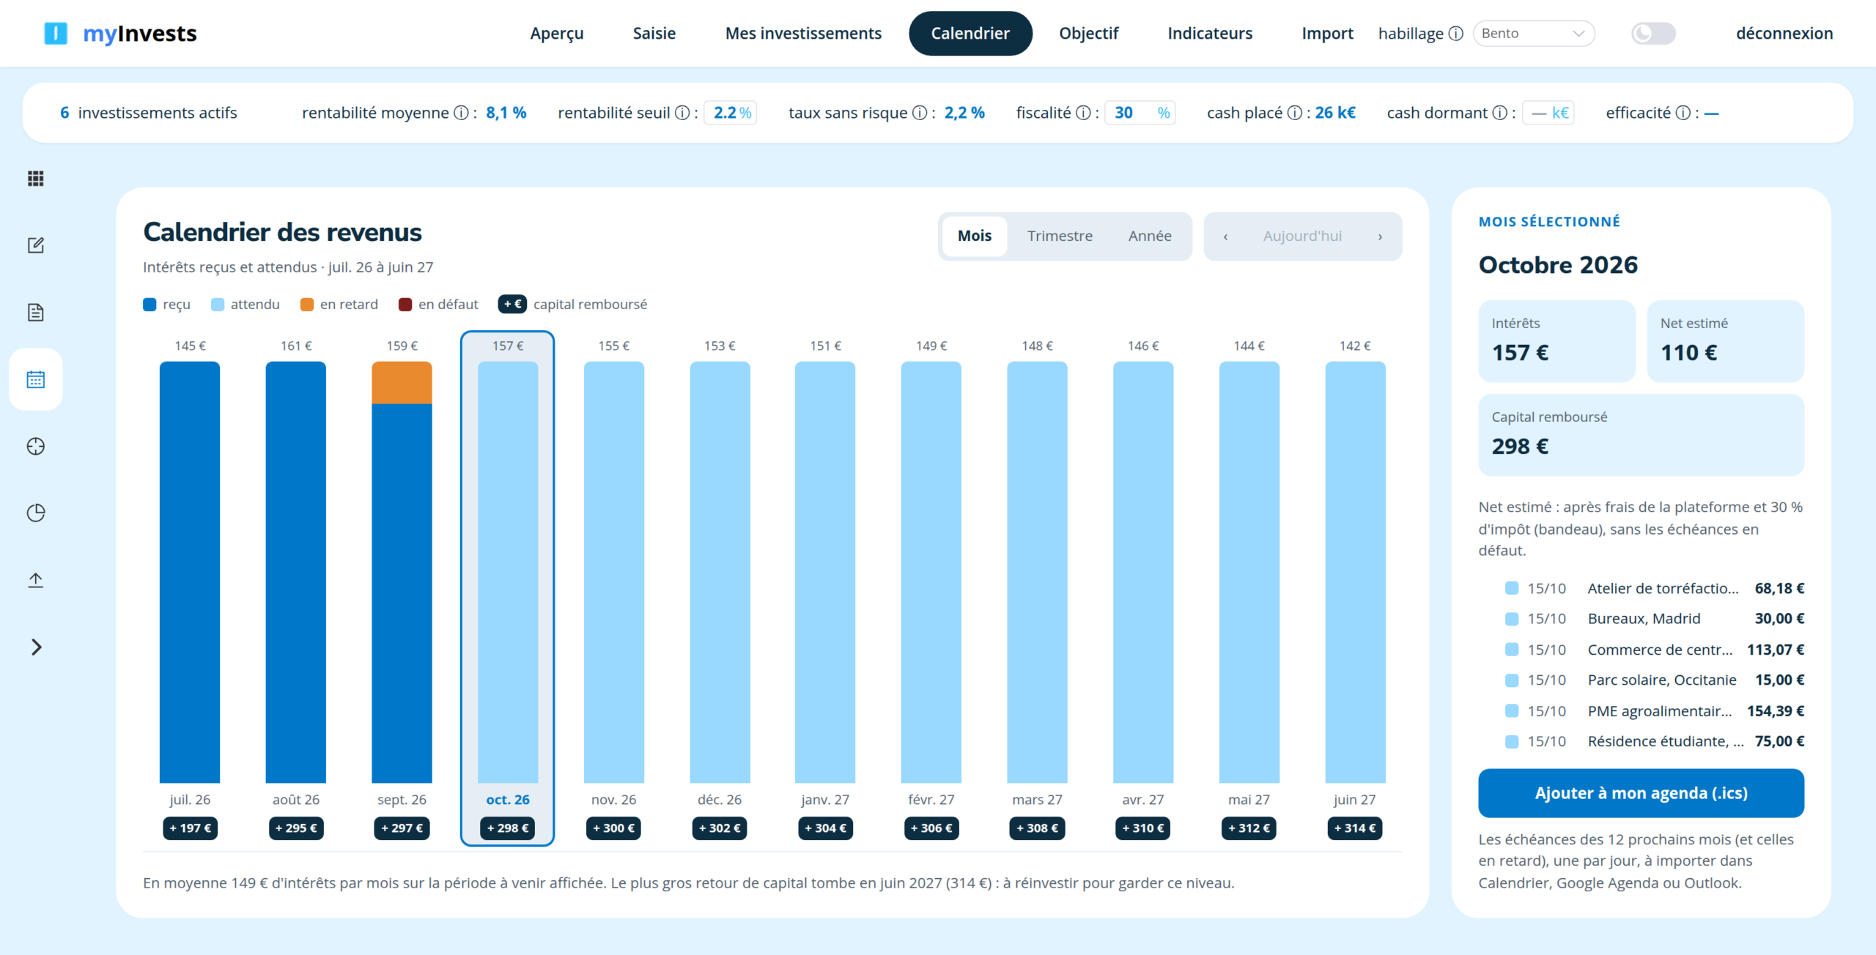Select the juin 27 bar in chart
1876x955 pixels.
1355,572
